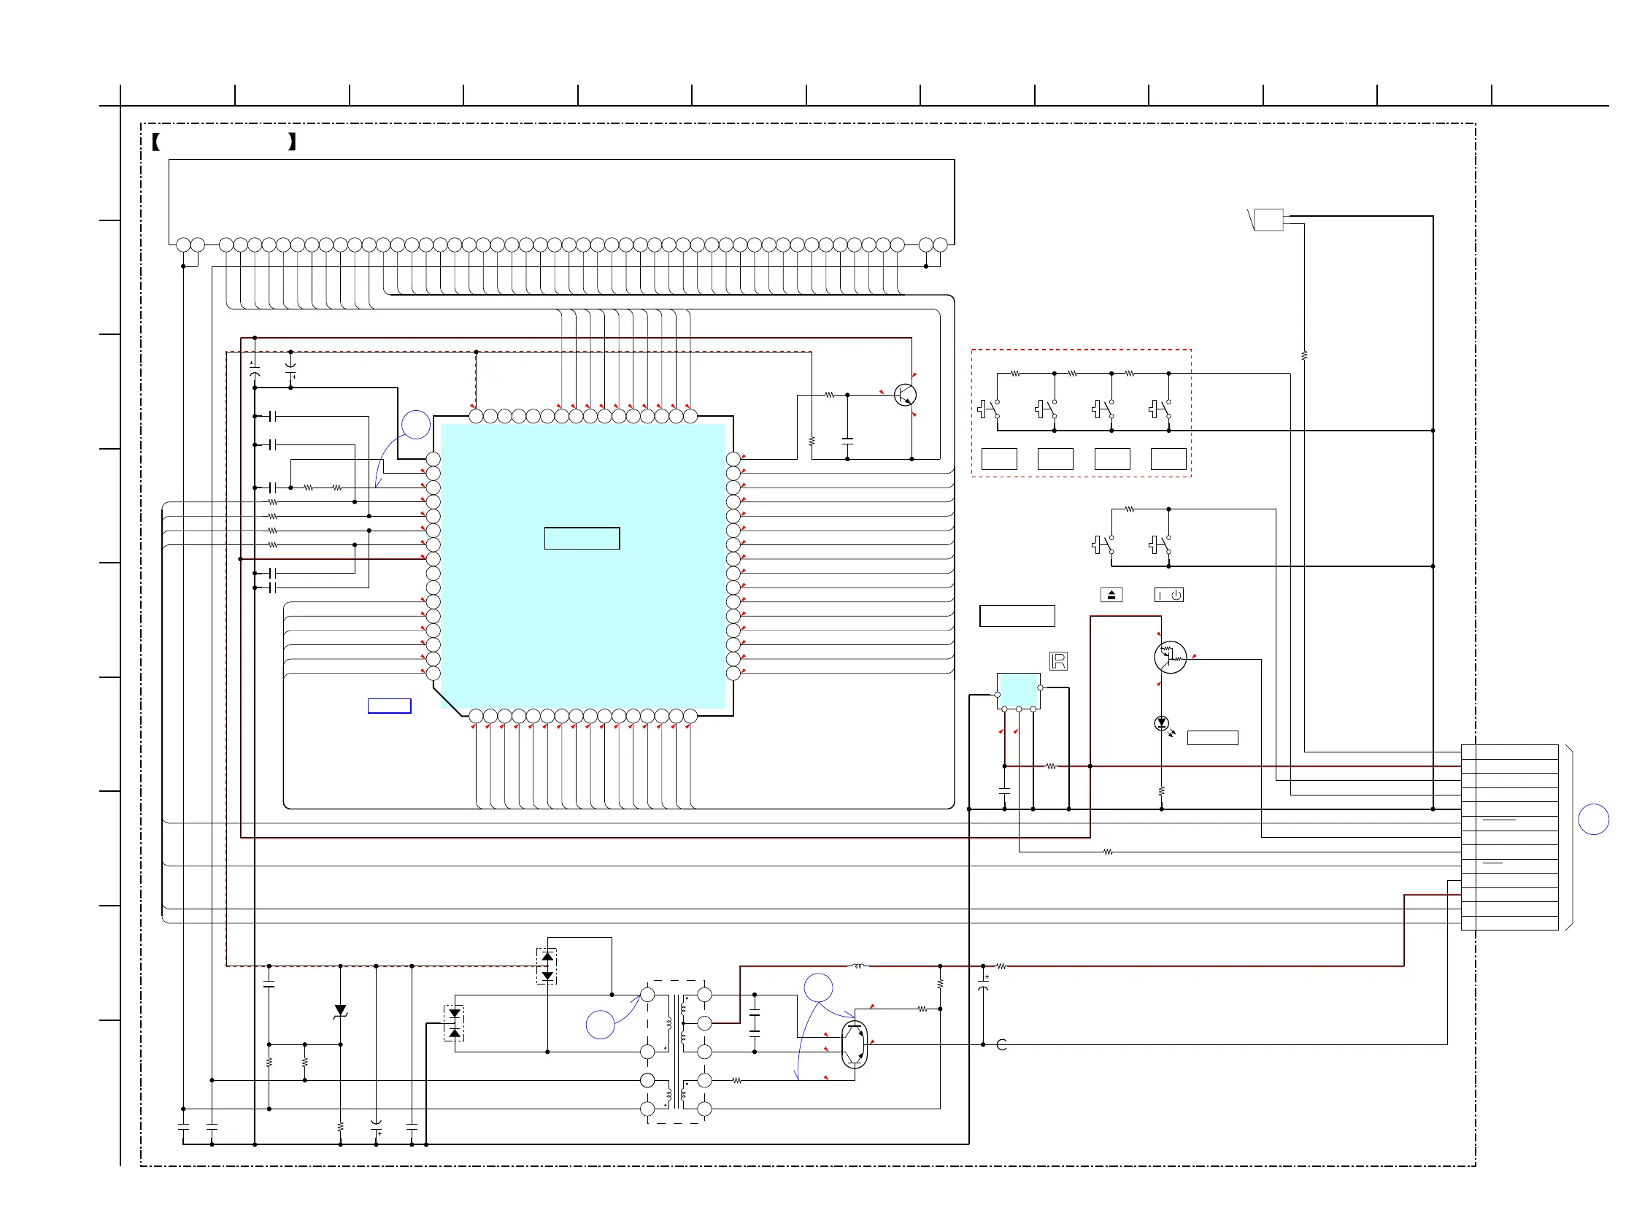The image size is (1634, 1229).
Task: Click the capacitor below the IR receiver block
Action: coord(1004,791)
